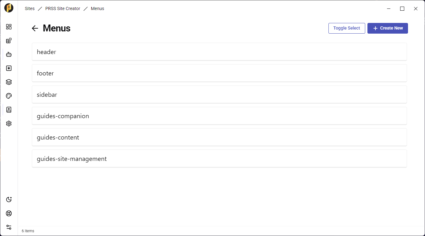
Task: Open the site settings gear icon
Action: 9,123
